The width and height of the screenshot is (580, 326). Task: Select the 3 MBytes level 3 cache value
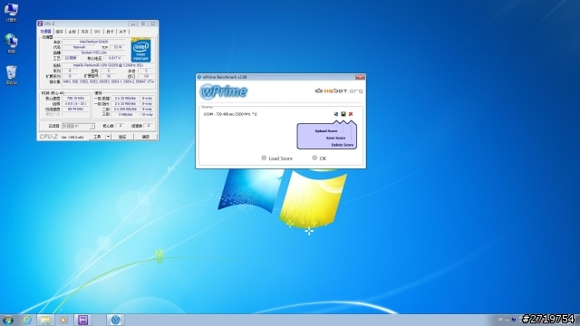pyautogui.click(x=125, y=115)
